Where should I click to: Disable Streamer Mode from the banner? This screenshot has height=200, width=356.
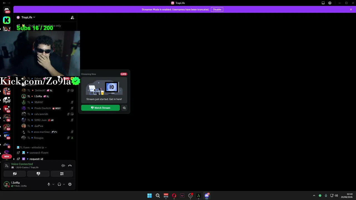pyautogui.click(x=217, y=9)
